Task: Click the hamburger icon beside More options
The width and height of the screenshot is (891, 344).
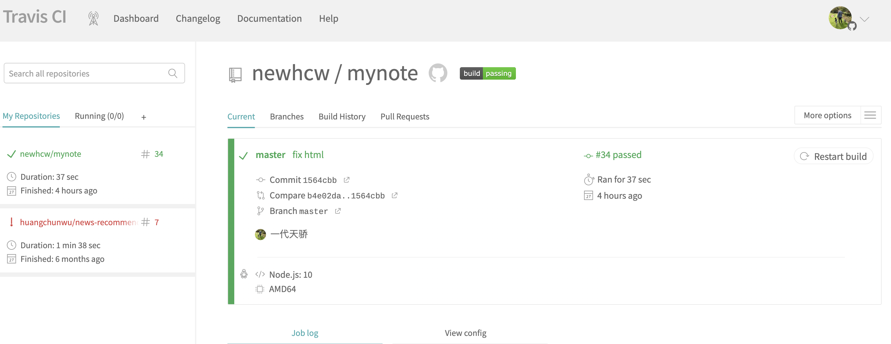Action: pyautogui.click(x=870, y=115)
